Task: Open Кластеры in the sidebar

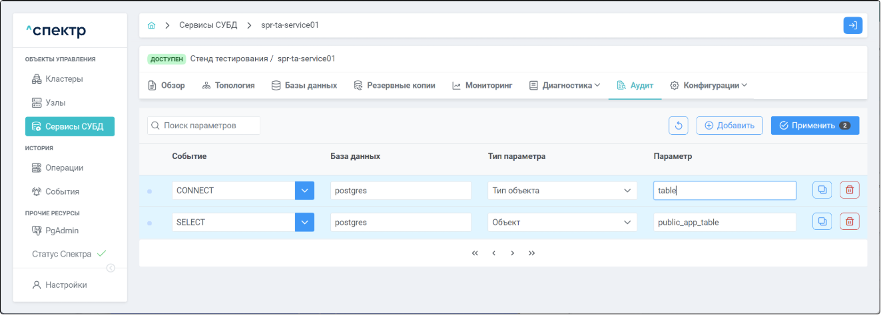Action: (64, 79)
